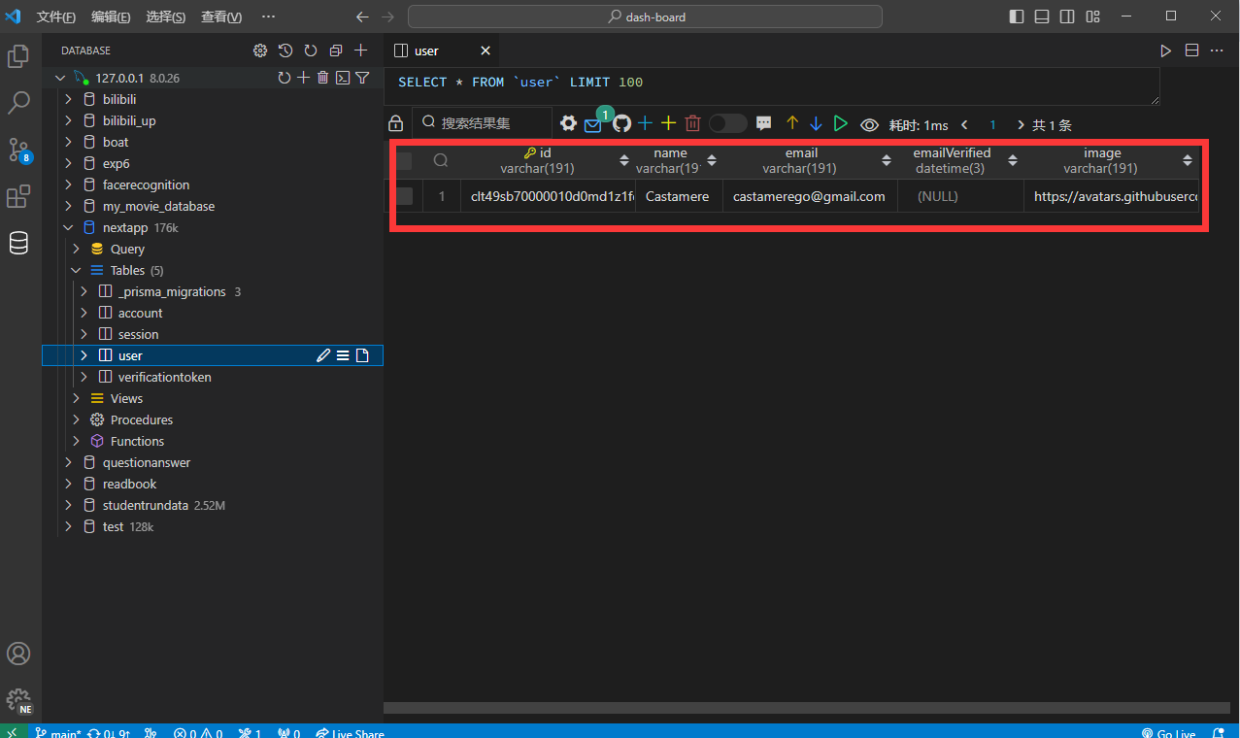Toggle panel layout button in title bar
This screenshot has width=1240, height=738.
[1042, 17]
